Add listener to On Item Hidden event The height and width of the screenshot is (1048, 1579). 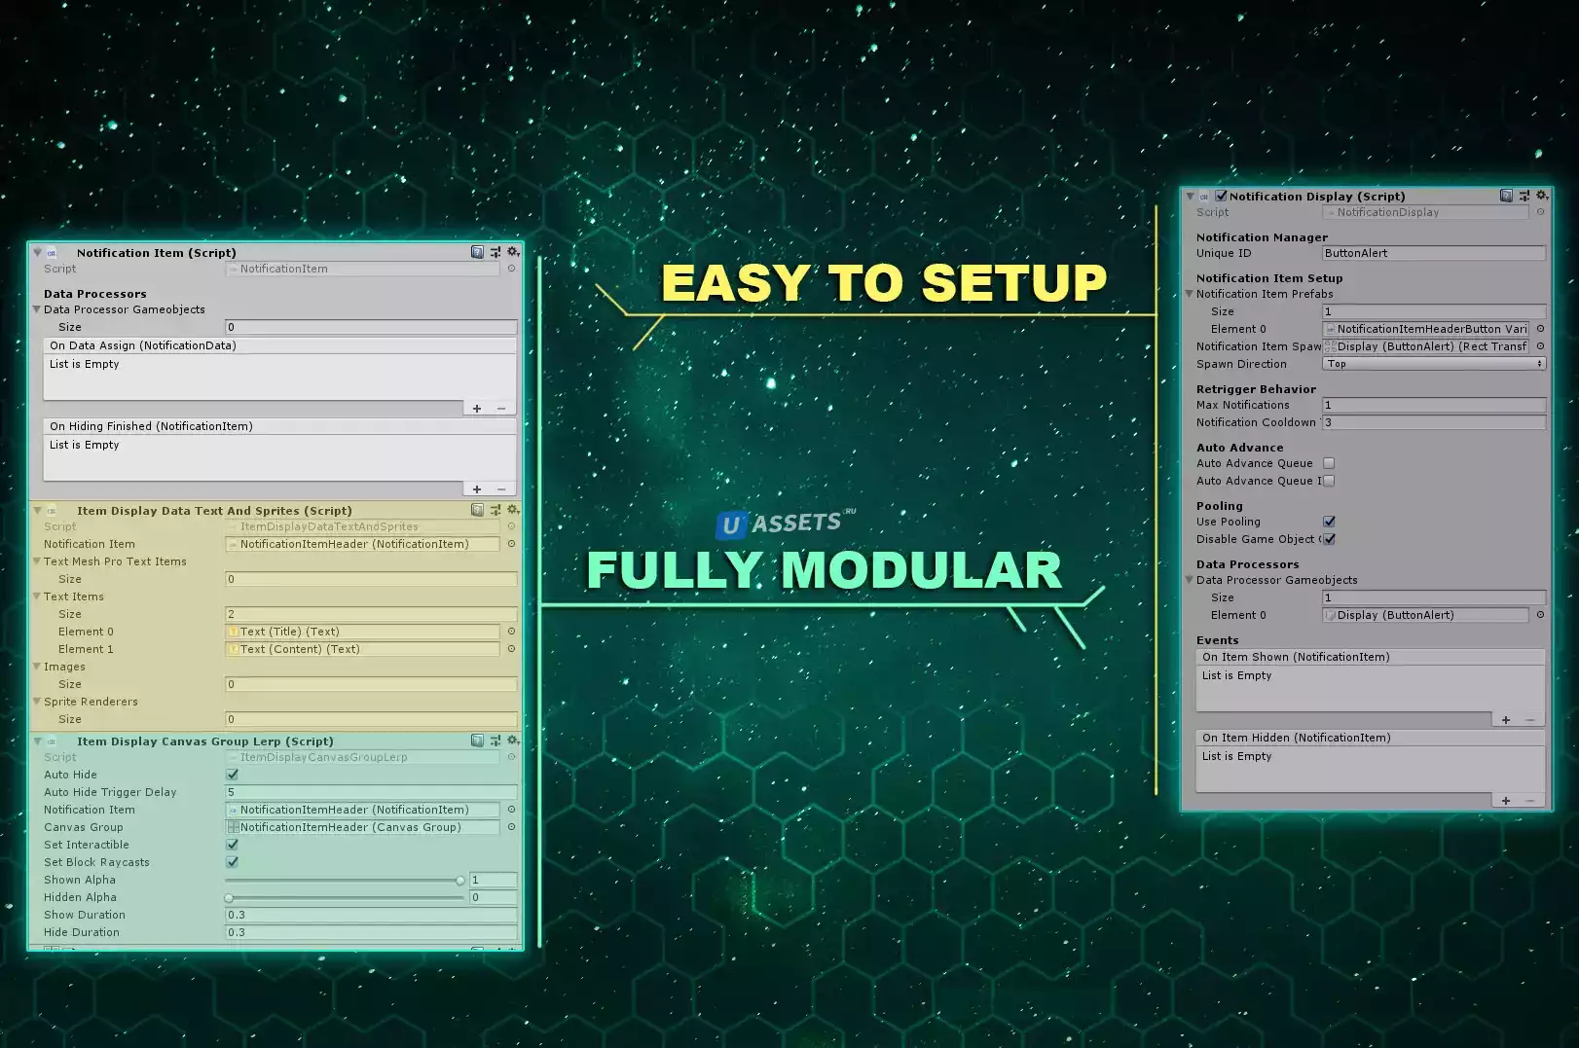pyautogui.click(x=1506, y=801)
